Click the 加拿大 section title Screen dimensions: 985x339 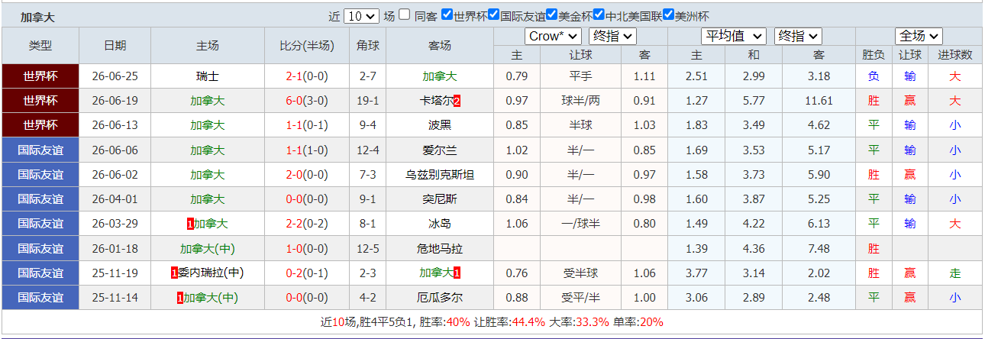click(x=37, y=17)
